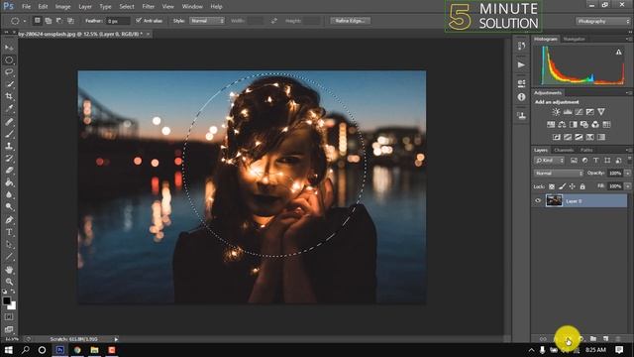Select the History Brush tool
634x357 pixels.
(x=9, y=159)
